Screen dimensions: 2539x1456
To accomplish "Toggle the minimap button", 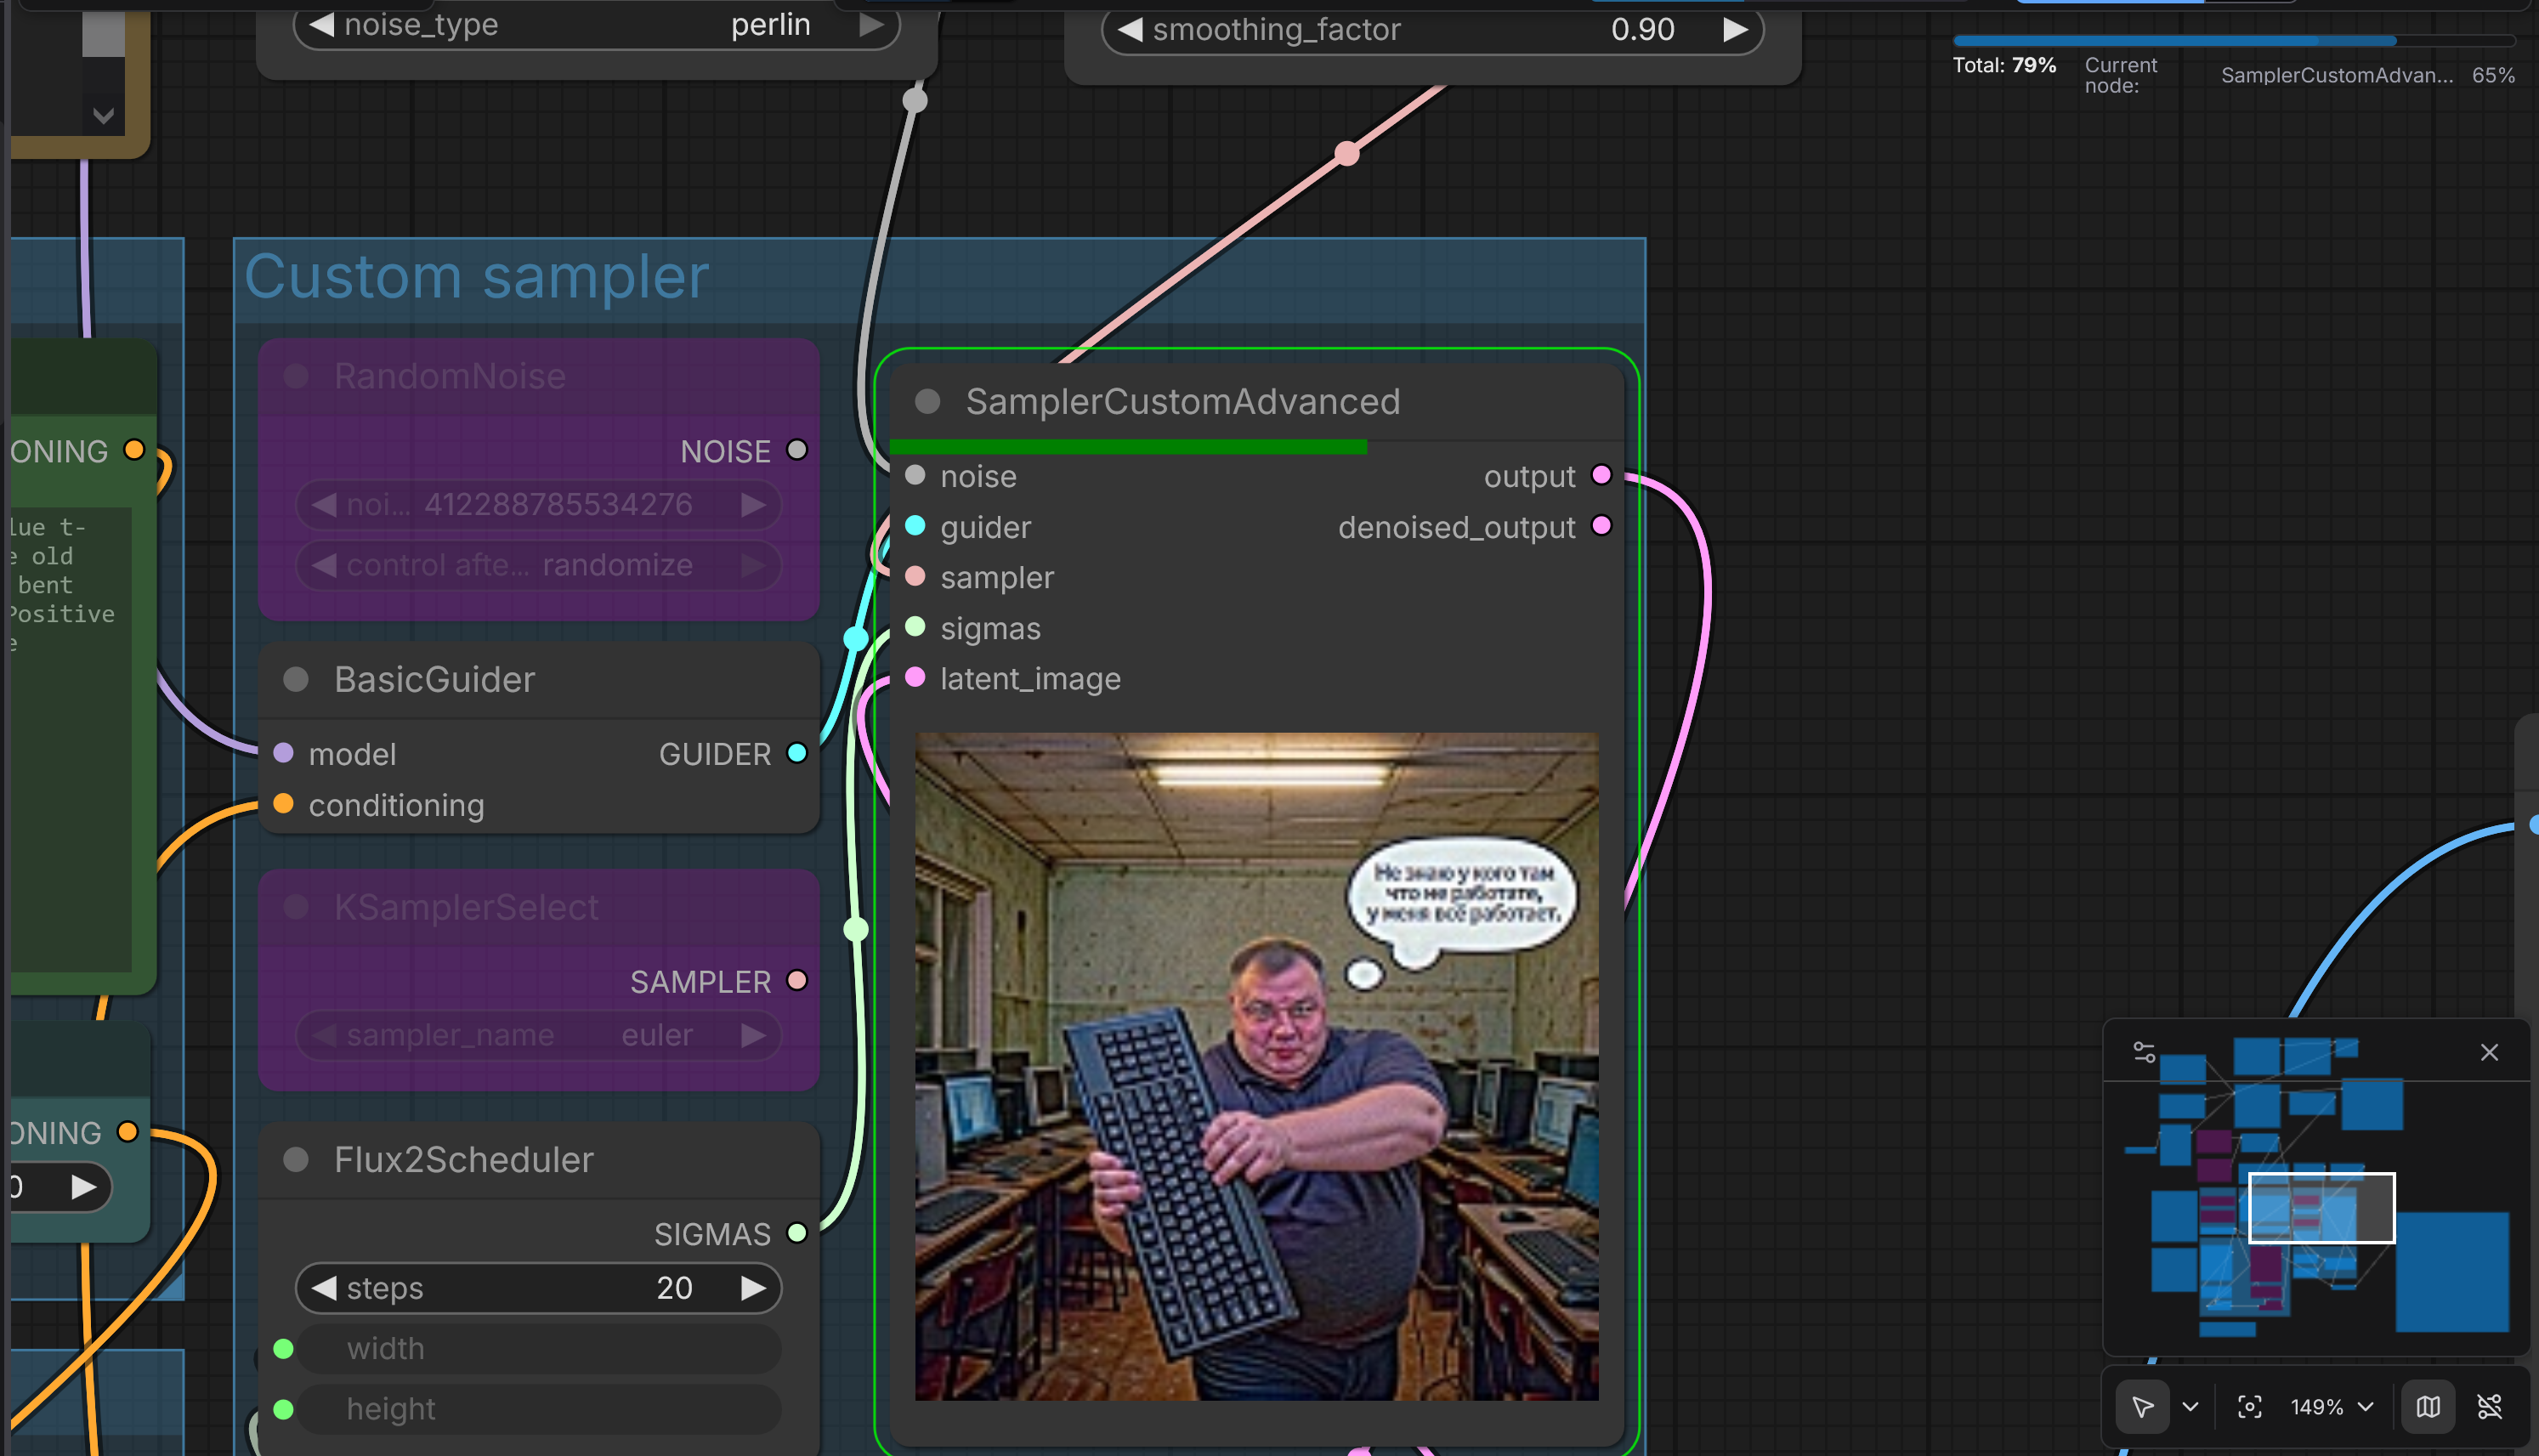I will coord(2428,1407).
